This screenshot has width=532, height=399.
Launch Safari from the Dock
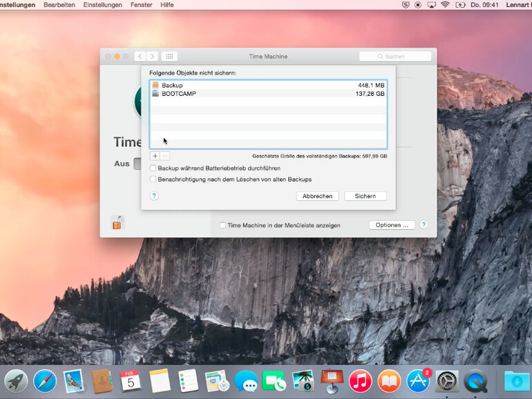point(45,381)
